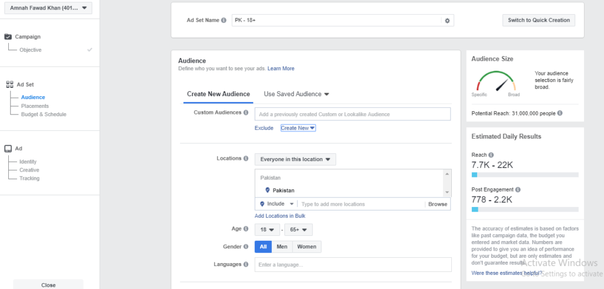Viewport: 604px width, 289px height.
Task: Click the Ad Set grid icon
Action: click(x=9, y=84)
